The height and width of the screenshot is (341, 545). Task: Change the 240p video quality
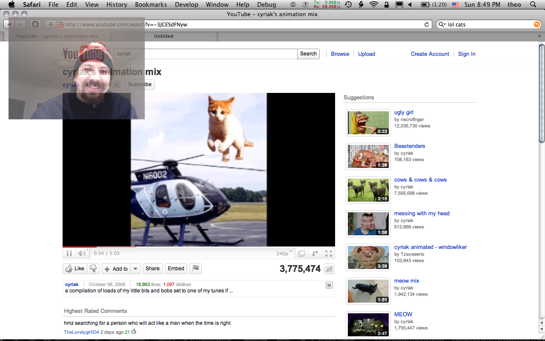tap(284, 253)
